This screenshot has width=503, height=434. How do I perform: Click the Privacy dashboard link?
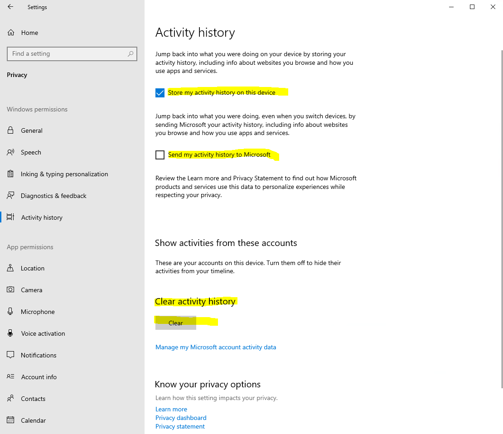click(x=181, y=417)
